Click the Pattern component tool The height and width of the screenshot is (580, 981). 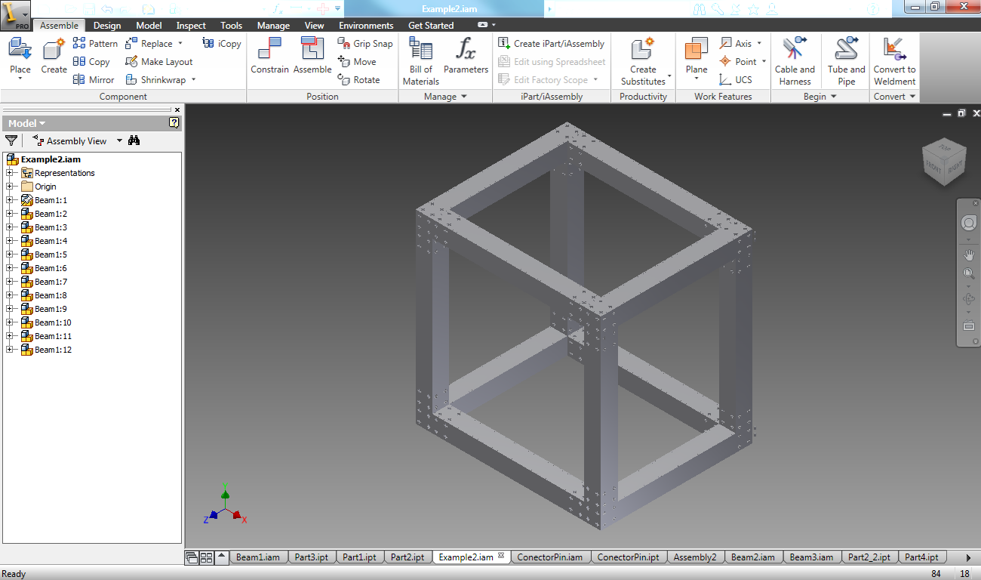tap(95, 44)
